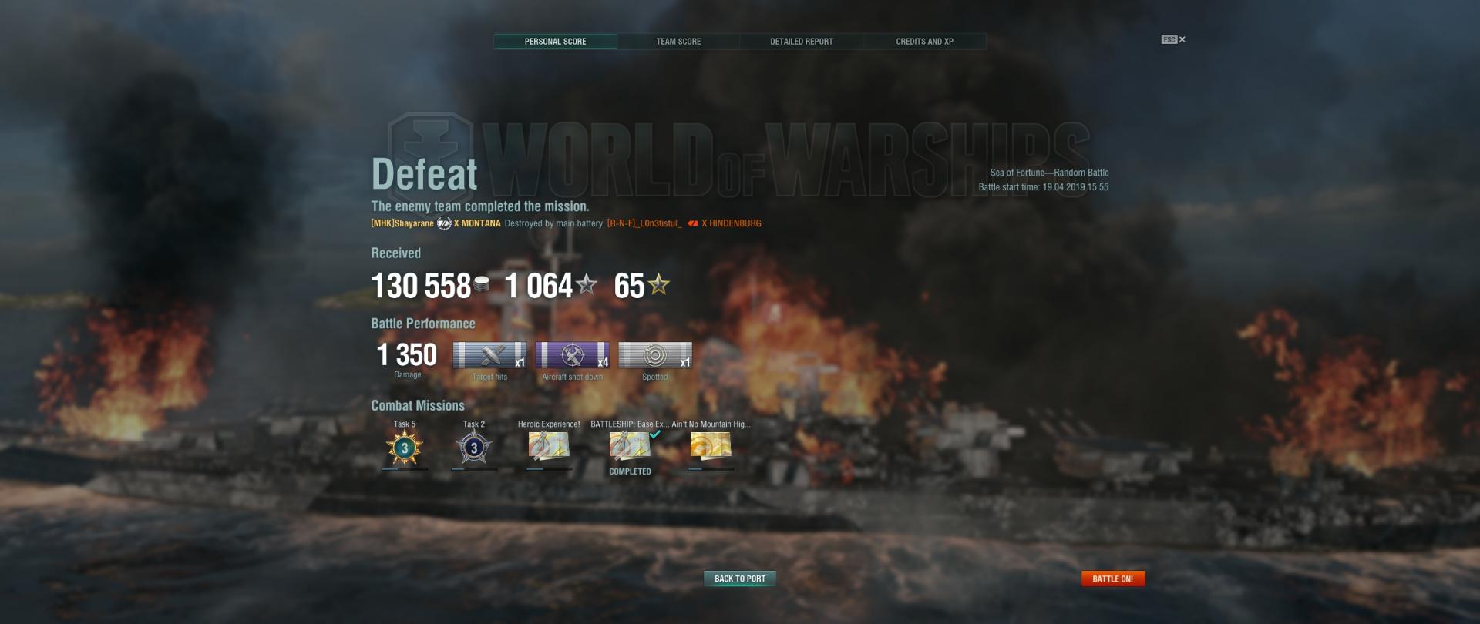Click the gold free XP star
1480x624 pixels.
659,285
